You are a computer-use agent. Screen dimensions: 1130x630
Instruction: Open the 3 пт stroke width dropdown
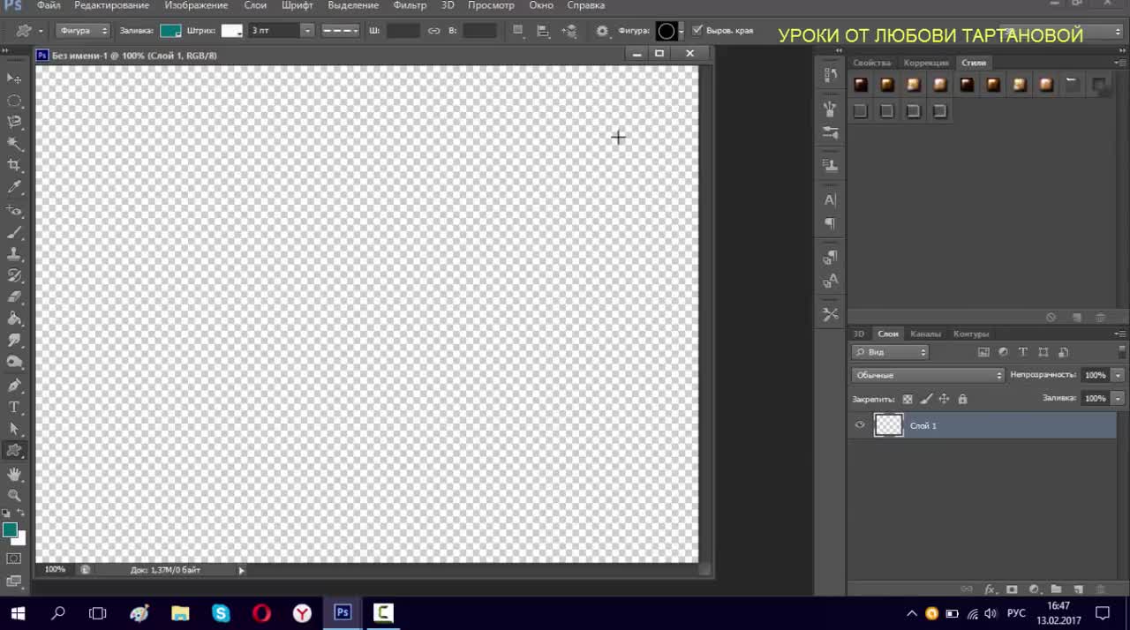(x=306, y=31)
